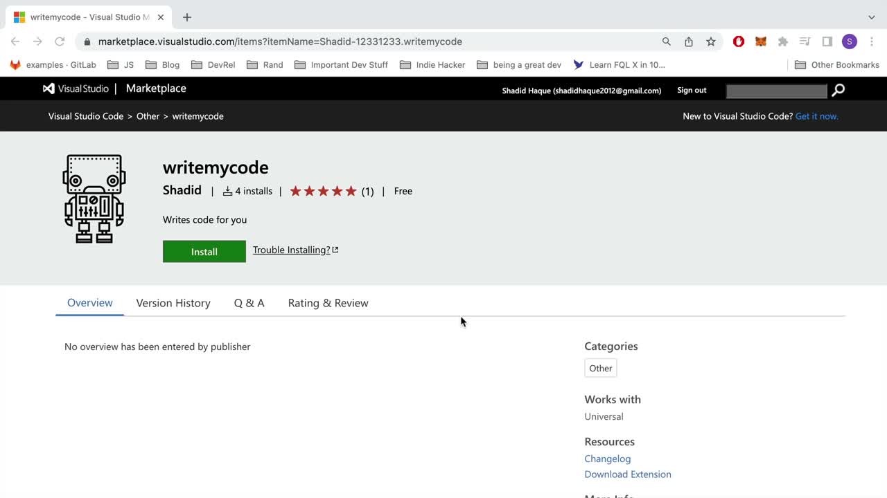Screen dimensions: 887x498
Task: Click Visual Studio Code breadcrumb
Action: click(86, 116)
